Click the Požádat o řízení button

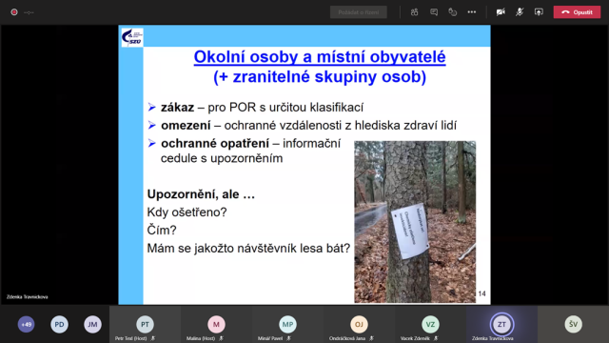point(359,12)
